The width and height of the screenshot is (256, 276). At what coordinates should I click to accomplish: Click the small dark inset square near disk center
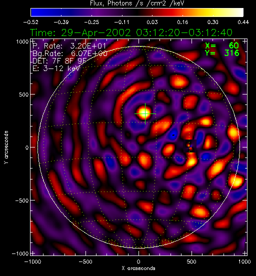click(x=190, y=146)
